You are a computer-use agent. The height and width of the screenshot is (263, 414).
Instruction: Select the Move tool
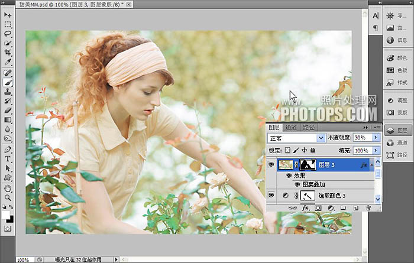pos(8,14)
